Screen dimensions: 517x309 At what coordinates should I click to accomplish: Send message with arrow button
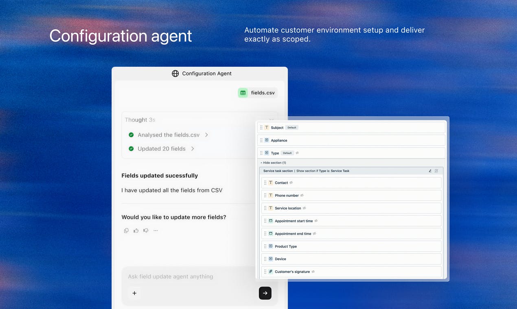click(x=265, y=293)
